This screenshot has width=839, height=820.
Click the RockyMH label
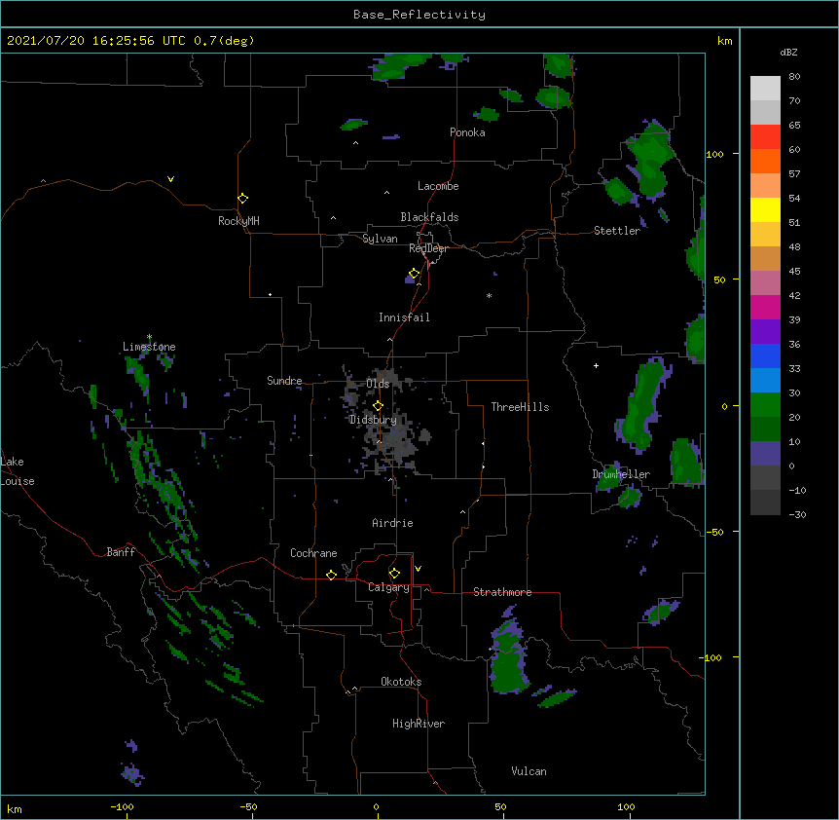tap(238, 221)
